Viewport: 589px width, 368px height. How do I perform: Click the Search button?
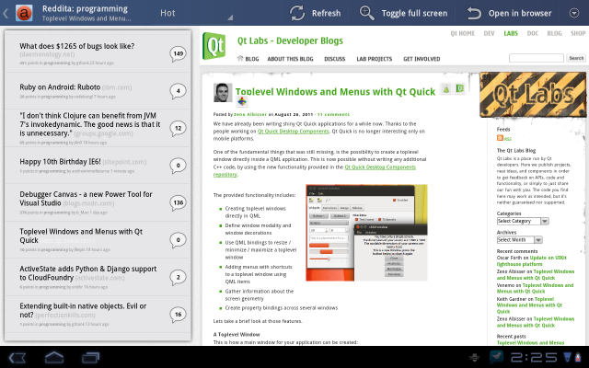(x=576, y=58)
